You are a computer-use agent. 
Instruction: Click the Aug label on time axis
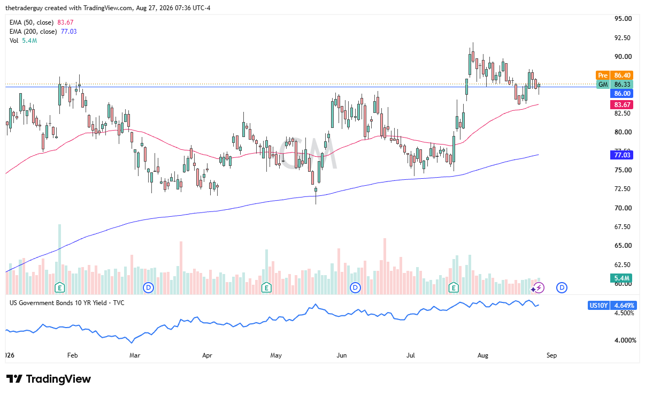click(x=482, y=355)
